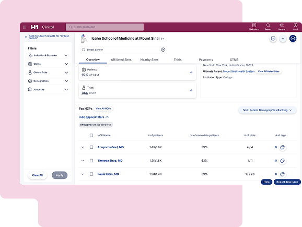Click the tag count for Anupama Goel
The height and width of the screenshot is (227, 302).
pos(276,147)
